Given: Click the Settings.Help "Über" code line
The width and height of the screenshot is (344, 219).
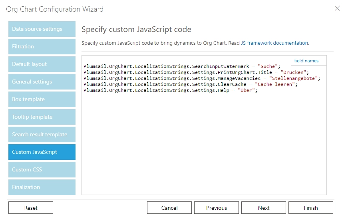Looking at the screenshot, I should click(171, 90).
